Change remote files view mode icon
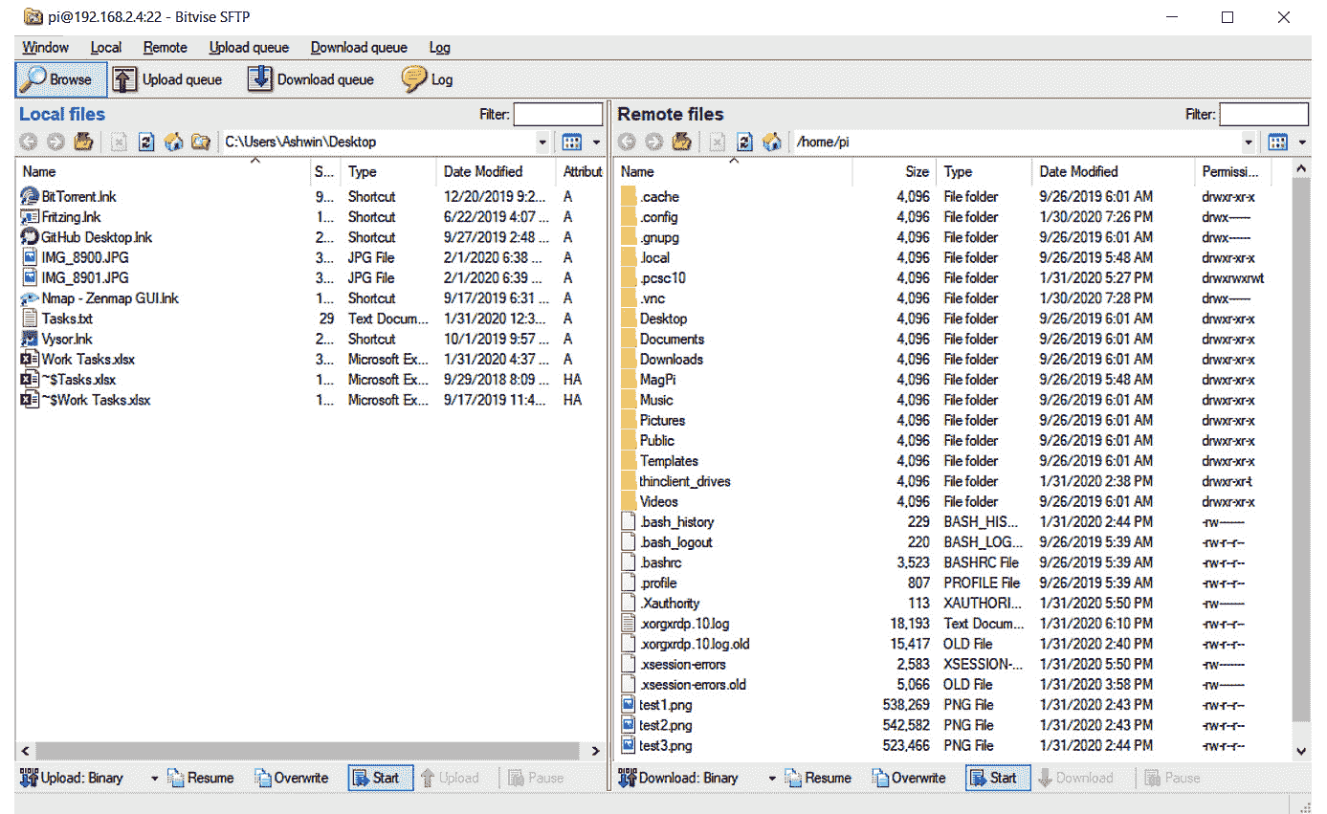The width and height of the screenshot is (1327, 814). [1277, 141]
